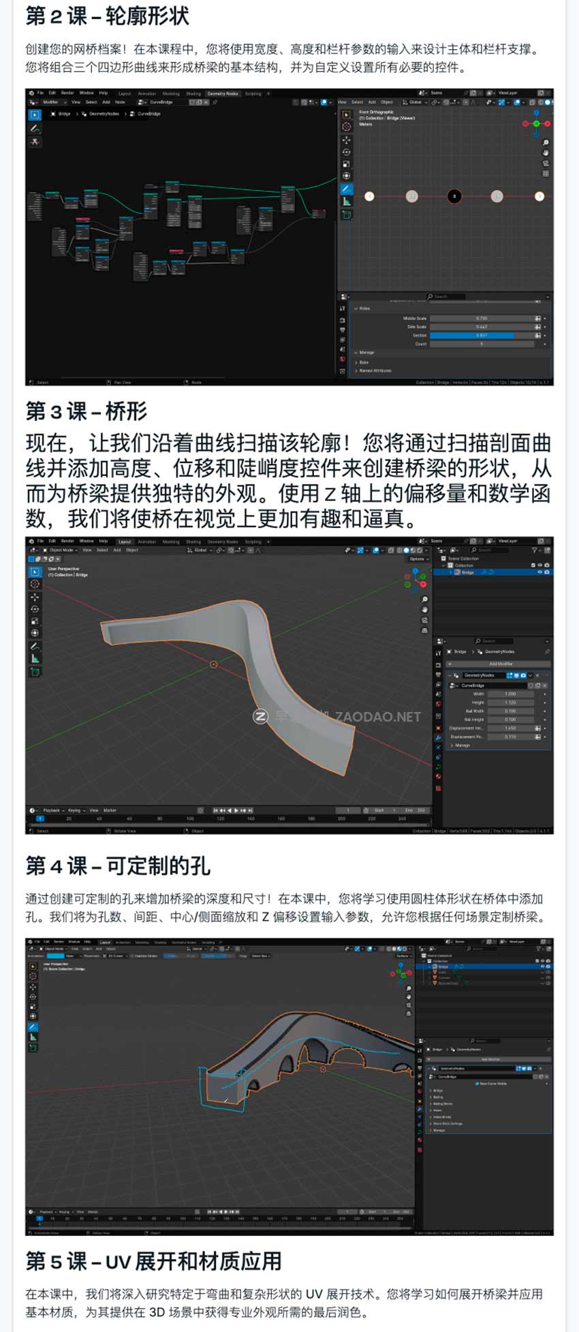Click center control point 0 in Lesson 2 viewport
Screen dimensions: 579x1332
pos(454,196)
